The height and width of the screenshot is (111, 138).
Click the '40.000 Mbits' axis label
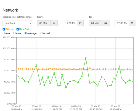(x=10, y=82)
